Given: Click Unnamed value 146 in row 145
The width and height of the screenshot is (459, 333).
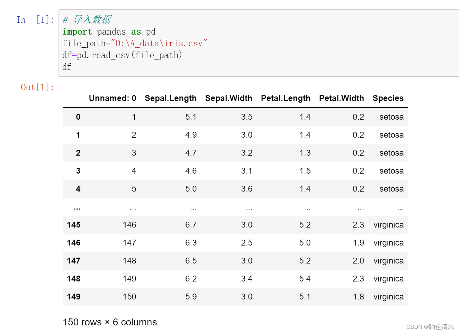Looking at the screenshot, I should [129, 225].
